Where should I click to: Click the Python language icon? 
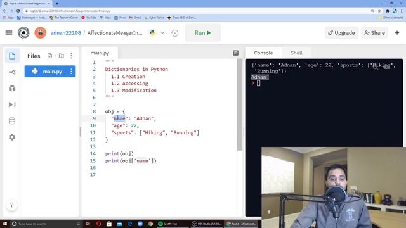(152, 33)
